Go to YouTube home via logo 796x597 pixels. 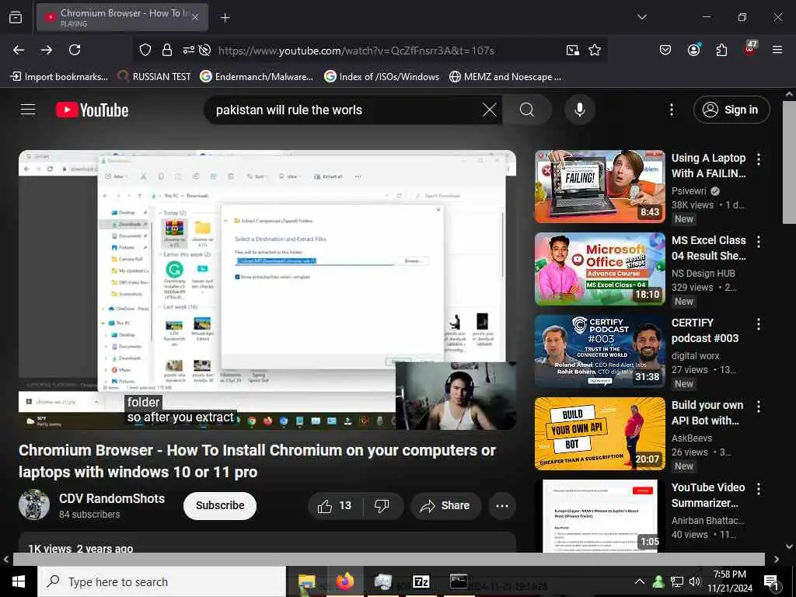click(x=92, y=110)
